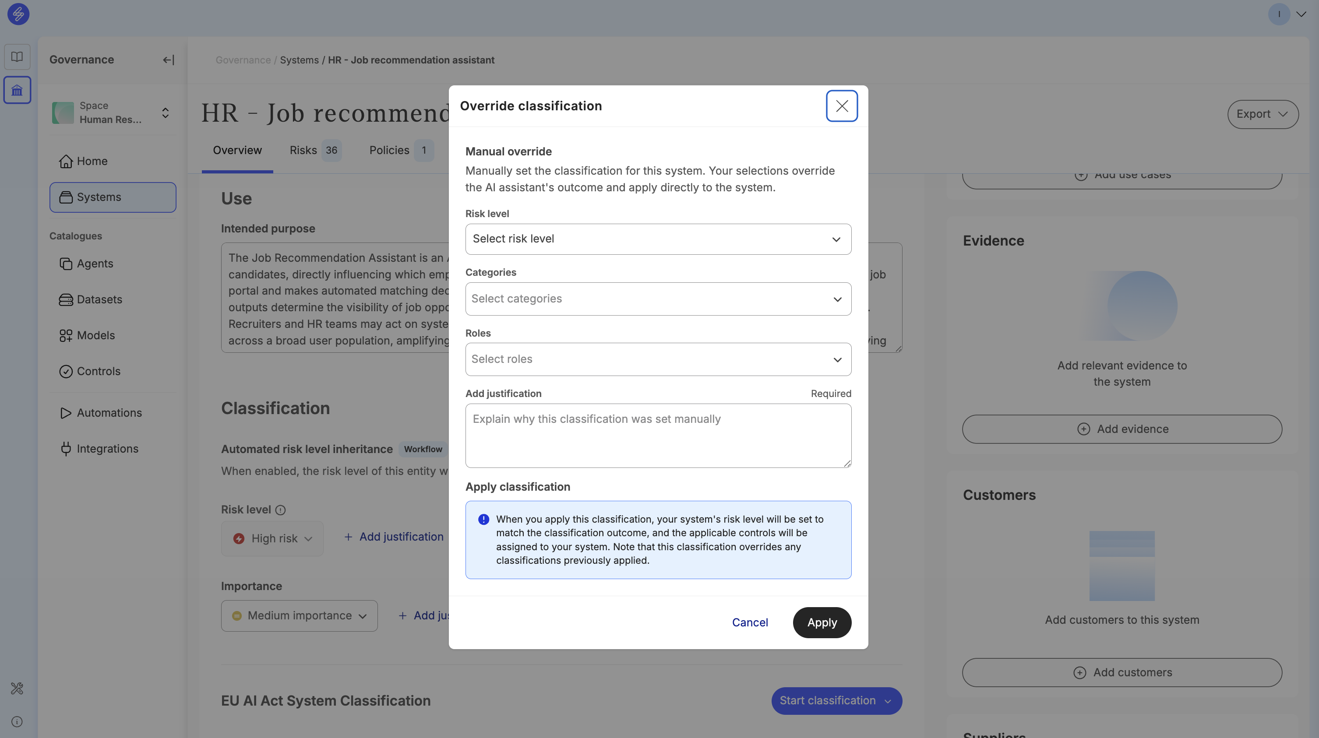
Task: Click the plus icon in Add customers button
Action: coord(1080,672)
